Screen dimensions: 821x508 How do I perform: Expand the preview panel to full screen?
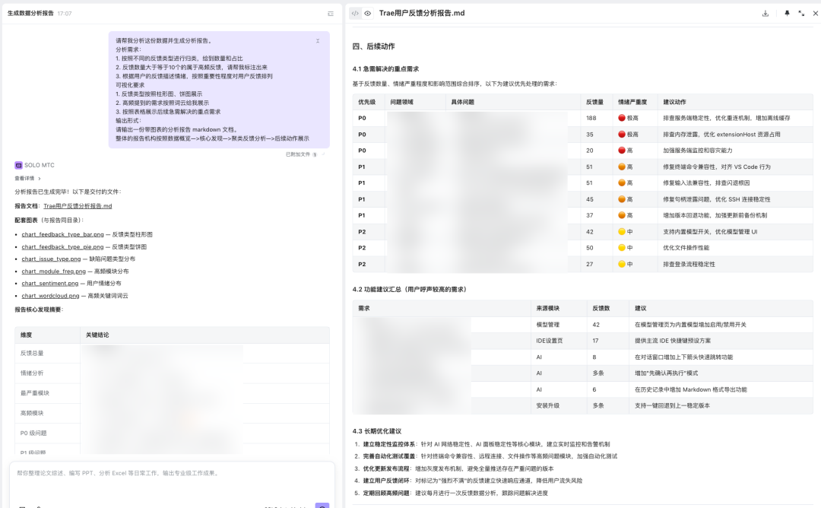pyautogui.click(x=802, y=13)
